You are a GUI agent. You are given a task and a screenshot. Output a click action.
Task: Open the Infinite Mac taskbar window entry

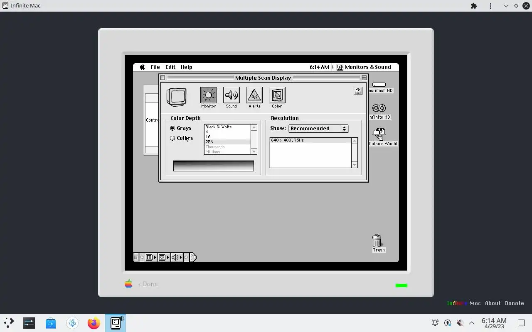116,323
